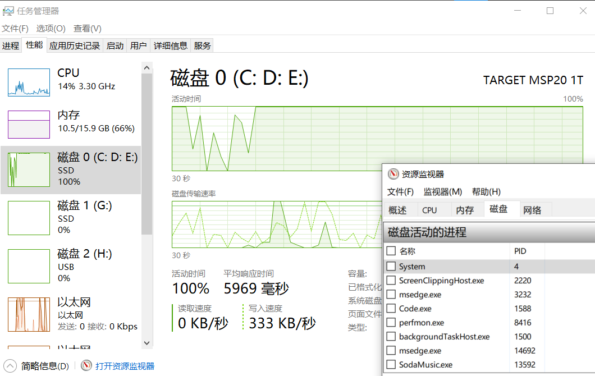Check the ScreenClippingHost.exe checkbox
This screenshot has height=376, width=595.
[391, 281]
